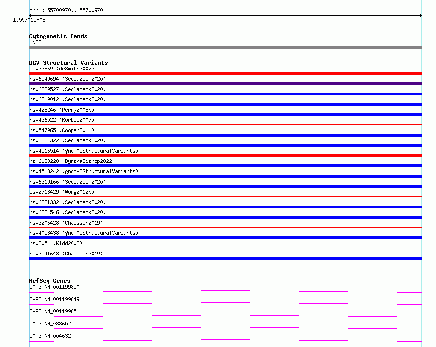436x347 pixels.
Task: Open transcript DAP3|NM_001199851
Action: point(54,311)
